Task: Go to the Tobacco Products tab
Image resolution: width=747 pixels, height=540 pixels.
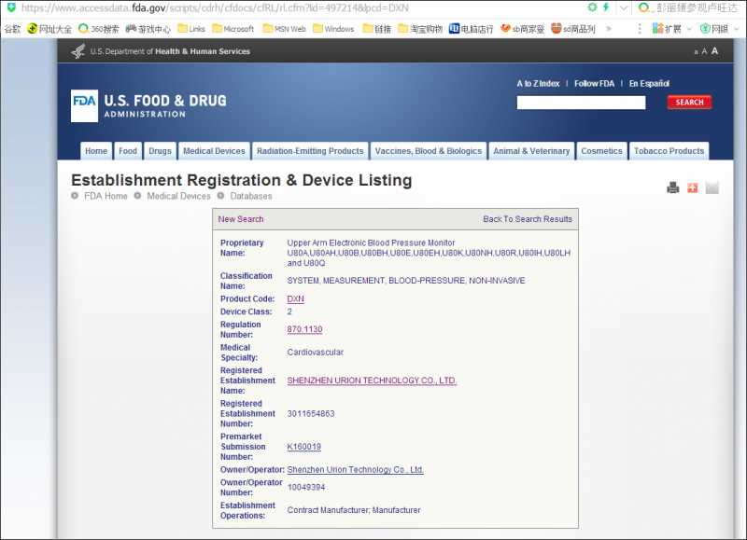Action: [669, 151]
